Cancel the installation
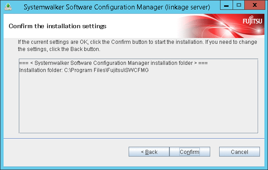The image size is (268, 170). coord(239,152)
